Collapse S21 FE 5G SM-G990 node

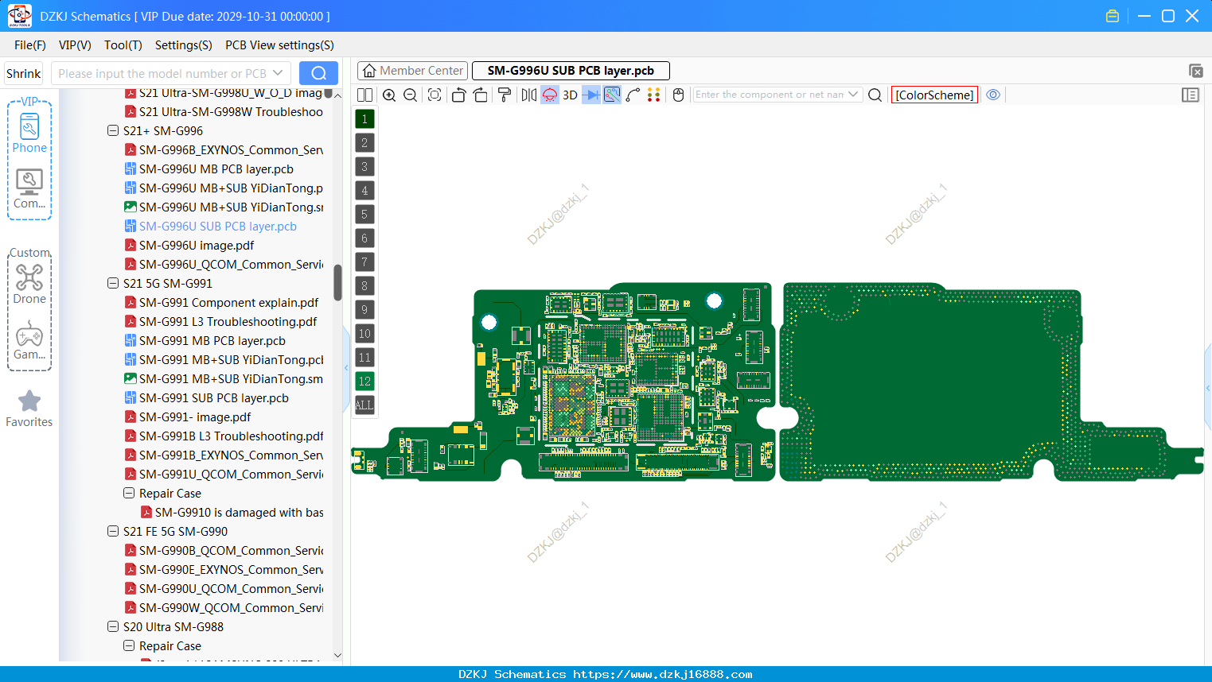coord(113,531)
